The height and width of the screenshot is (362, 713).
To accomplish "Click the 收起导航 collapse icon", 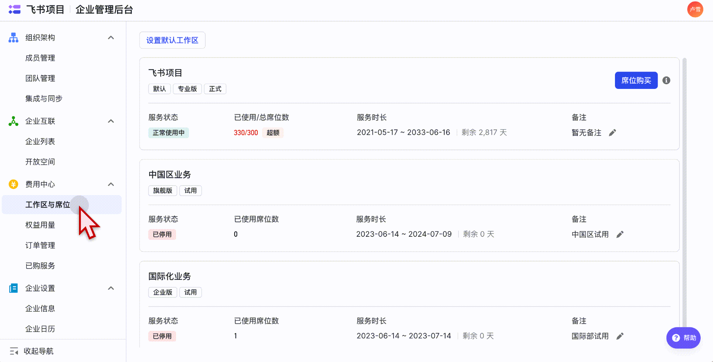I will coord(14,351).
